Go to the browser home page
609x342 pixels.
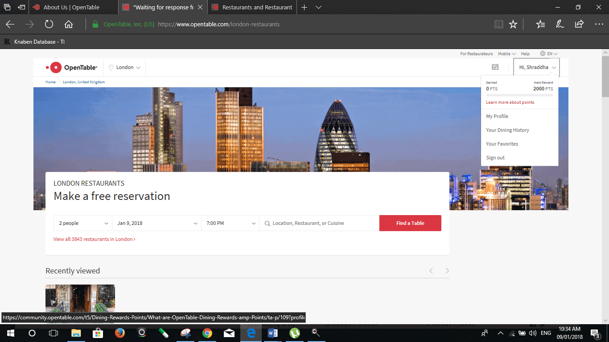[69, 24]
